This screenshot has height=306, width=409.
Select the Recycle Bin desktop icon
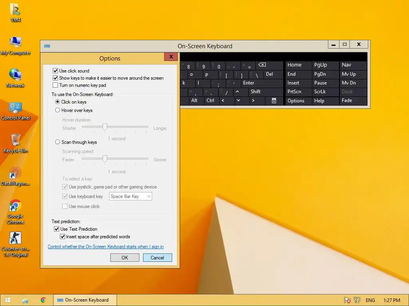(16, 143)
